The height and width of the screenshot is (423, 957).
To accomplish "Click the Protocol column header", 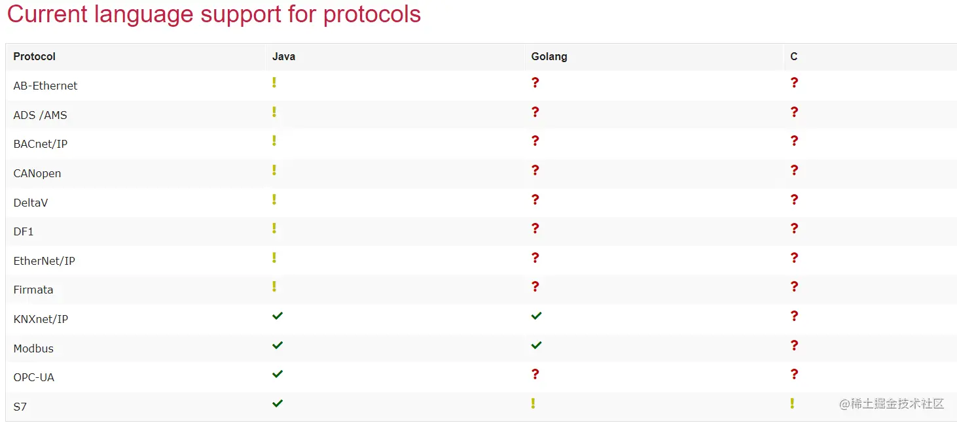I will tap(35, 57).
